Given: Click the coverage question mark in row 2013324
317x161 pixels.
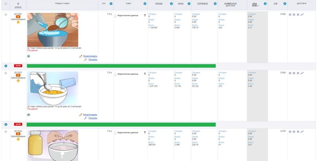Looking at the screenshot, I should click(145, 132).
